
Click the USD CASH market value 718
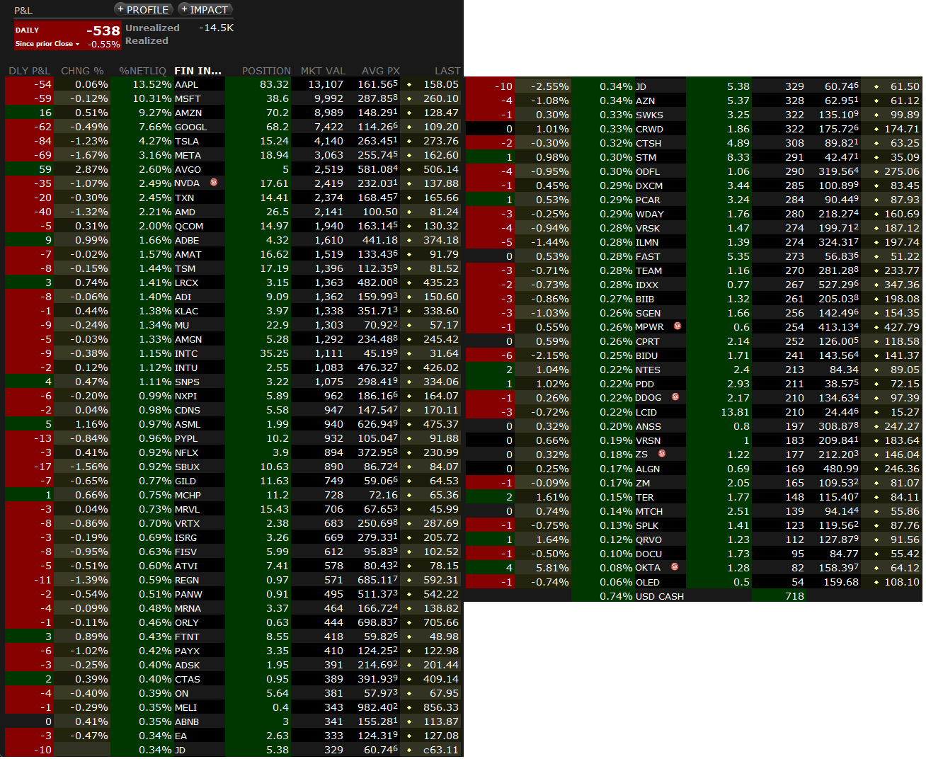point(794,596)
